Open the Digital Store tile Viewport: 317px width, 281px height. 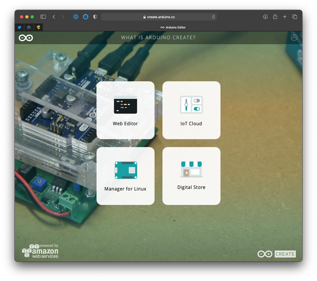(x=191, y=176)
